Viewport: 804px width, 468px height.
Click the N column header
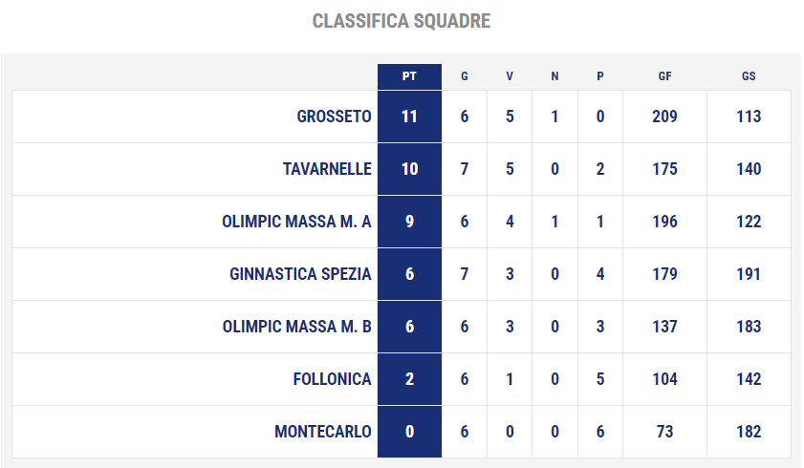(554, 76)
